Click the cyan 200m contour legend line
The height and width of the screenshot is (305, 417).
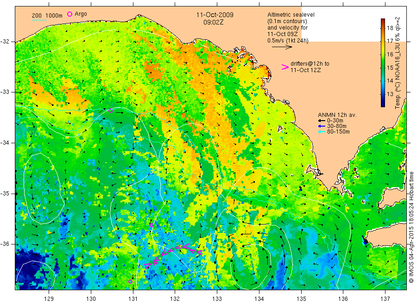(39, 20)
